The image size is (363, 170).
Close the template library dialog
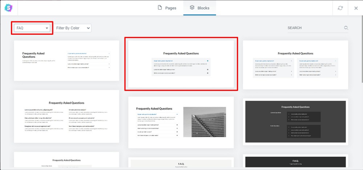pos(356,8)
